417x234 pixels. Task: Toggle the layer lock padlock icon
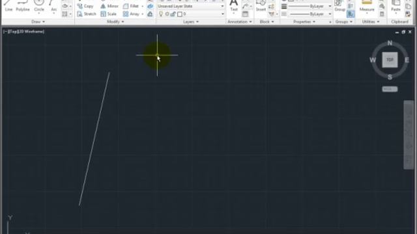[x=173, y=14]
